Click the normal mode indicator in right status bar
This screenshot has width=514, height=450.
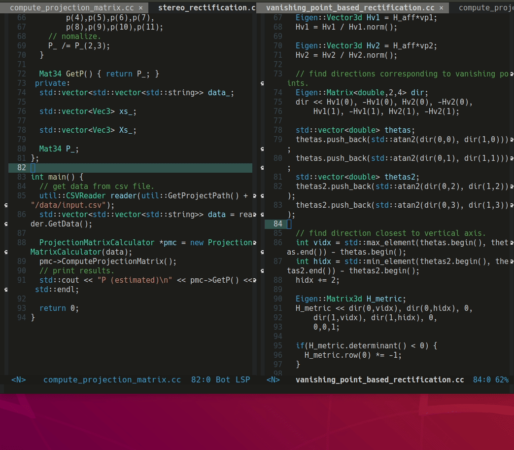pos(273,380)
